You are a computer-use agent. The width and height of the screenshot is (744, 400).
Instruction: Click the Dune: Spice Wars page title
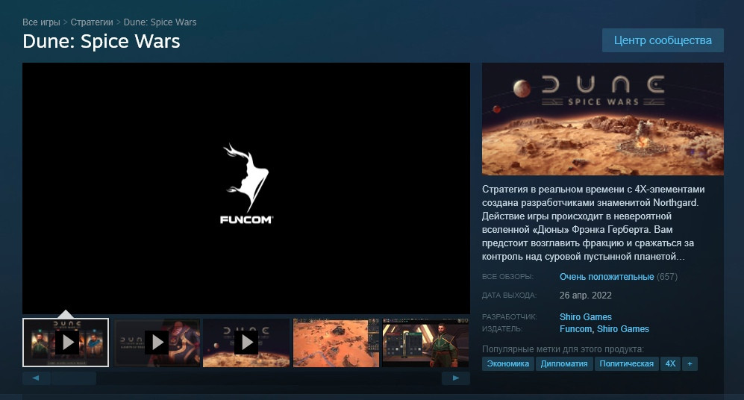(x=101, y=41)
